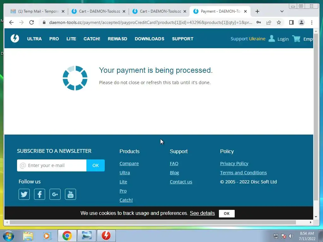
Task: Open volume control in system tray
Action: [x=291, y=236]
